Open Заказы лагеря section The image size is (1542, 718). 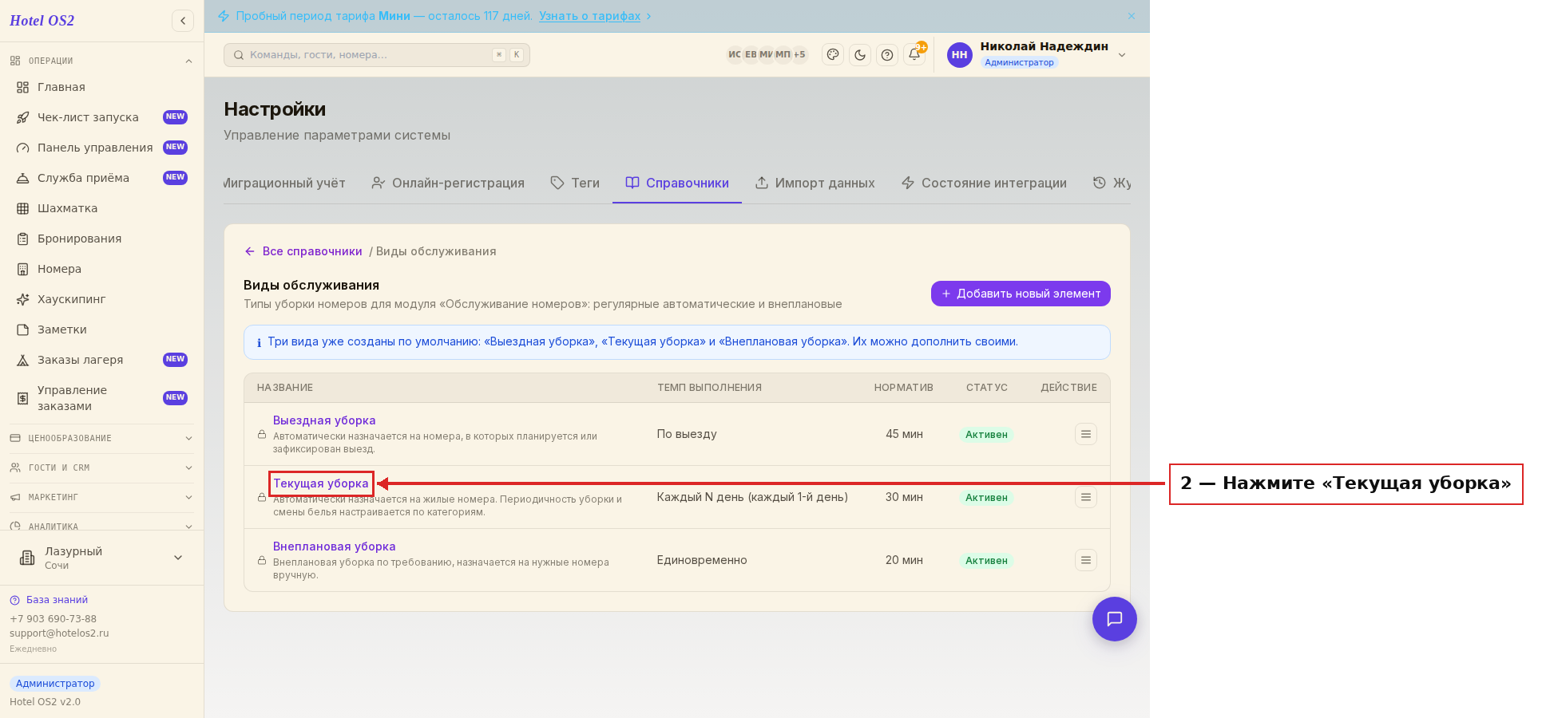click(101, 360)
